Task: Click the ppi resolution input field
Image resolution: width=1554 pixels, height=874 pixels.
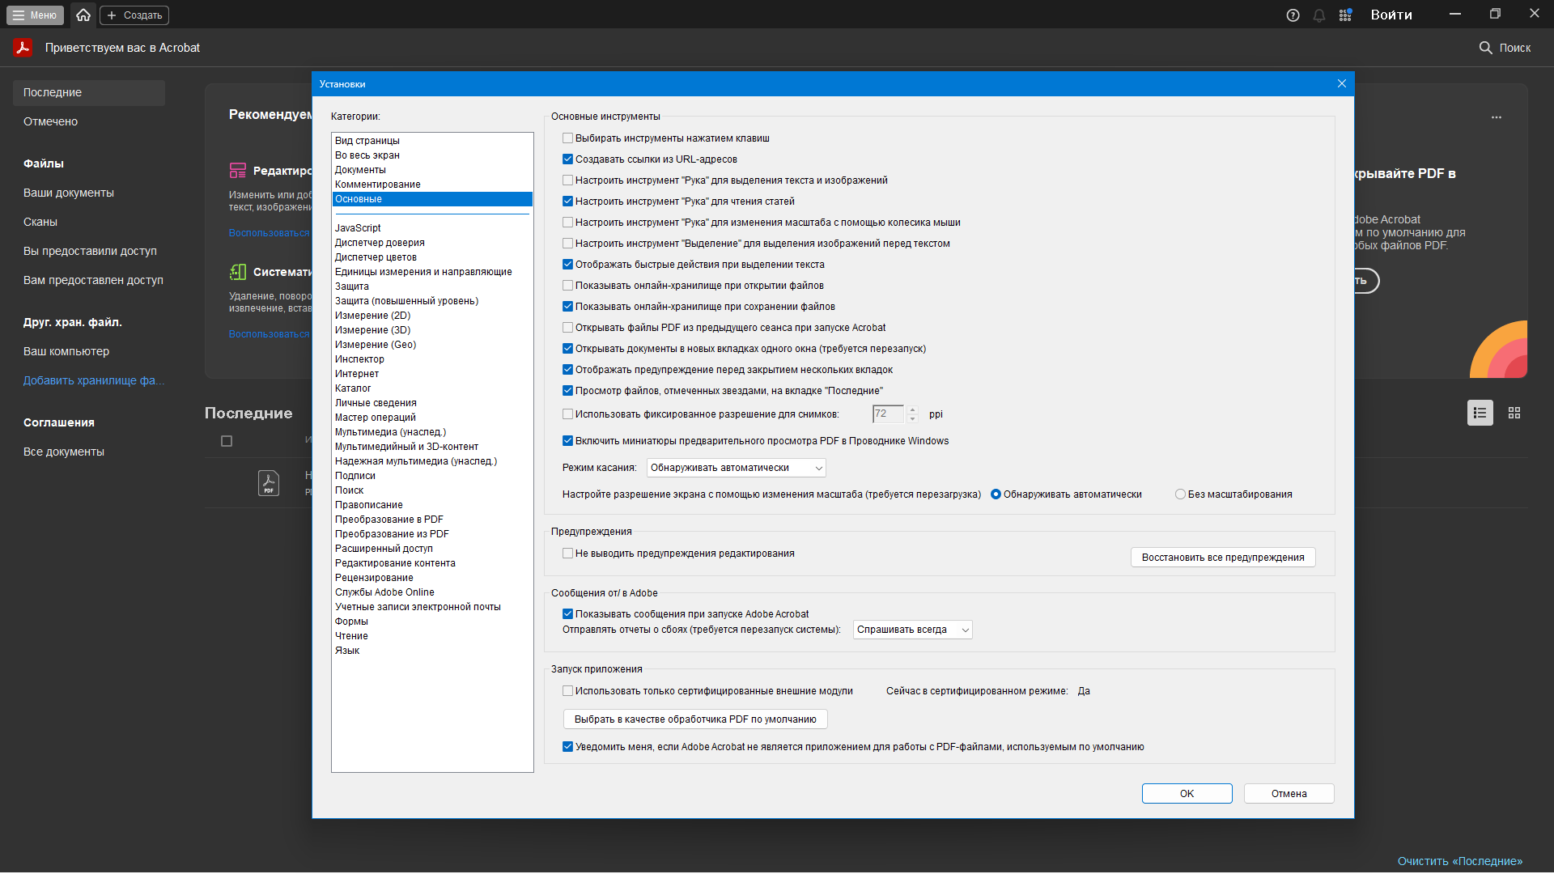Action: (887, 414)
